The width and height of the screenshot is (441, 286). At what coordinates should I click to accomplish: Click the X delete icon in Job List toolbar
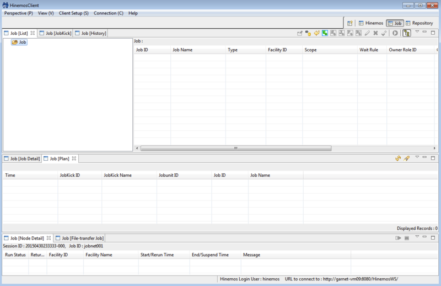click(x=375, y=33)
